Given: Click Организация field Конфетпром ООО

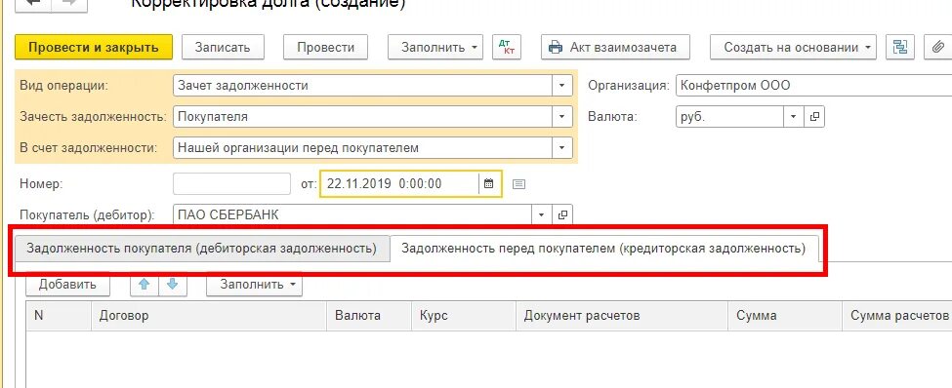Looking at the screenshot, I should coord(813,86).
